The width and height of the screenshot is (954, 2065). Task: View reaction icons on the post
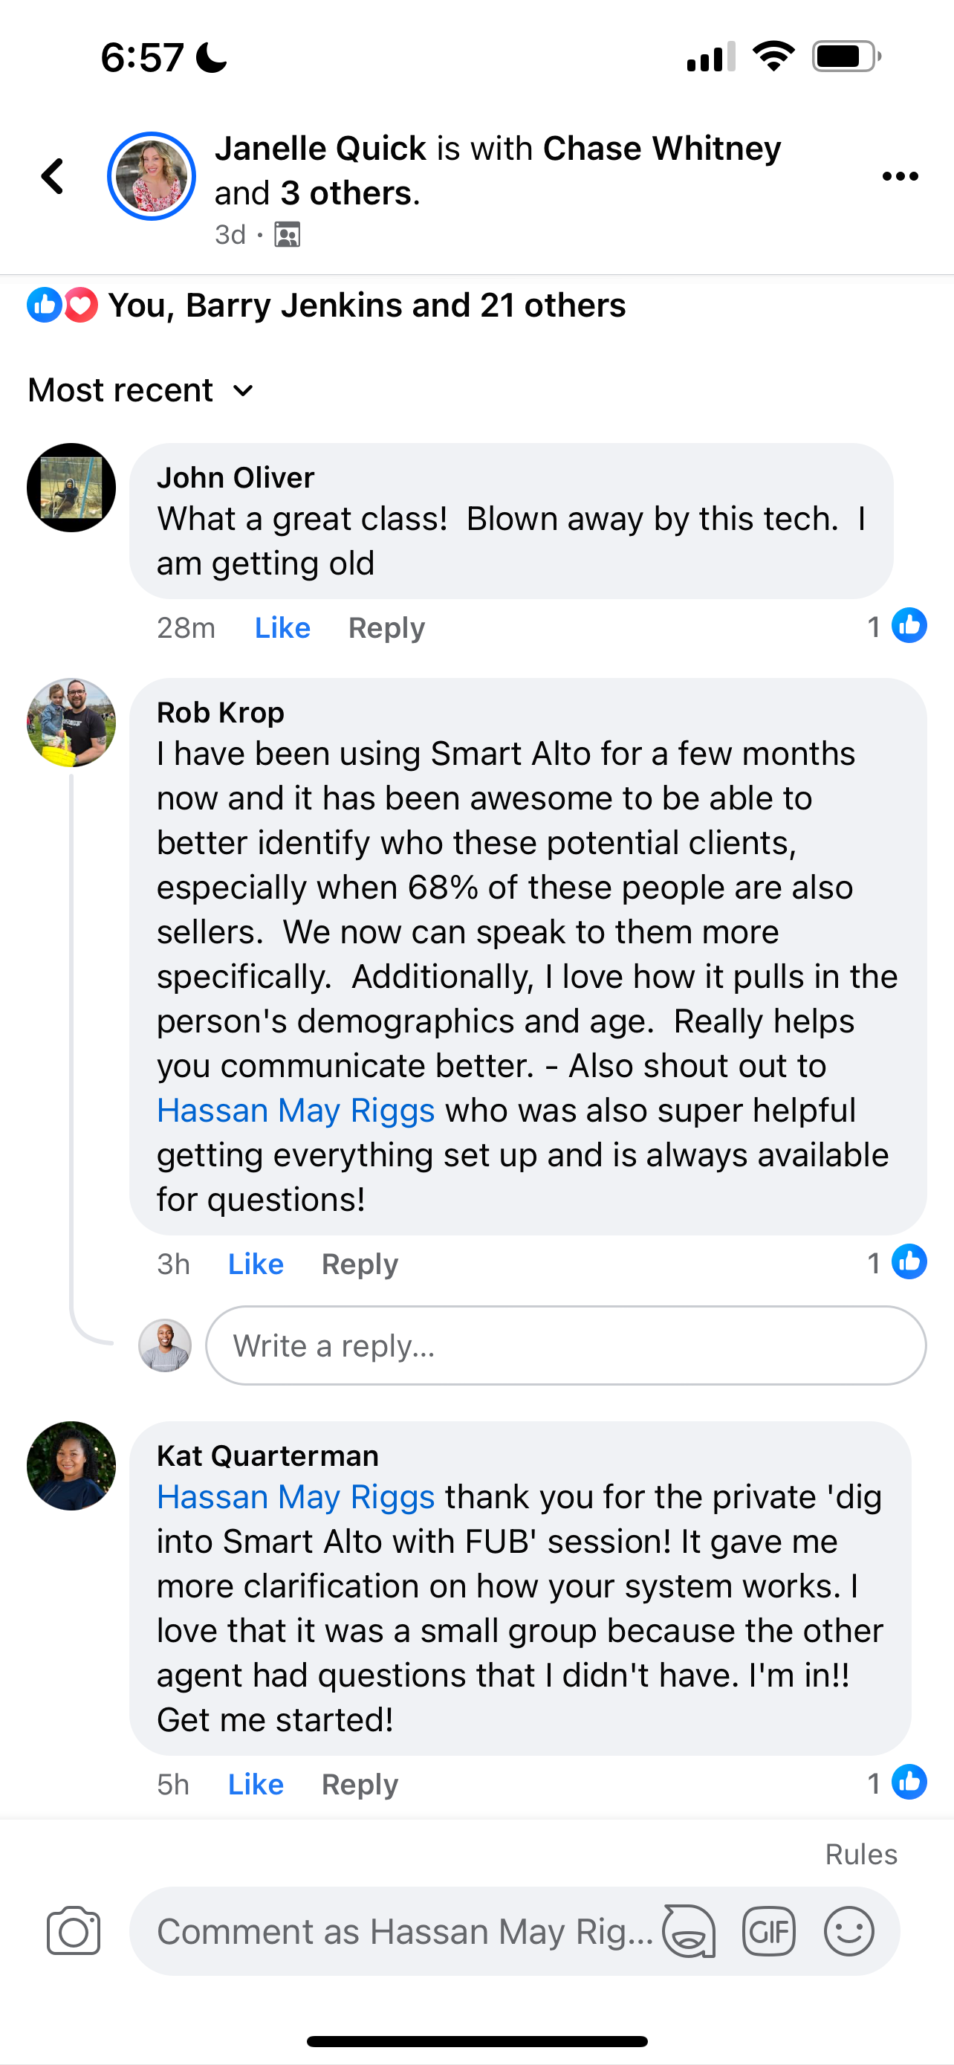pos(62,306)
